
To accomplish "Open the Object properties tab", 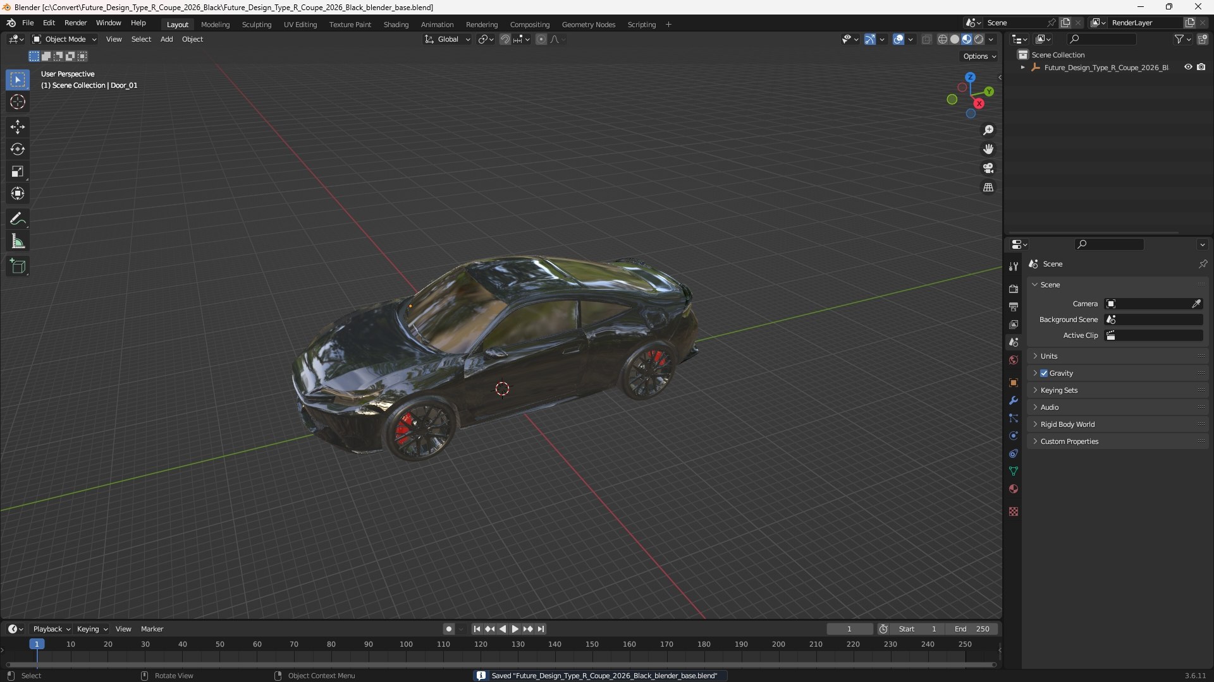I will [x=1014, y=383].
